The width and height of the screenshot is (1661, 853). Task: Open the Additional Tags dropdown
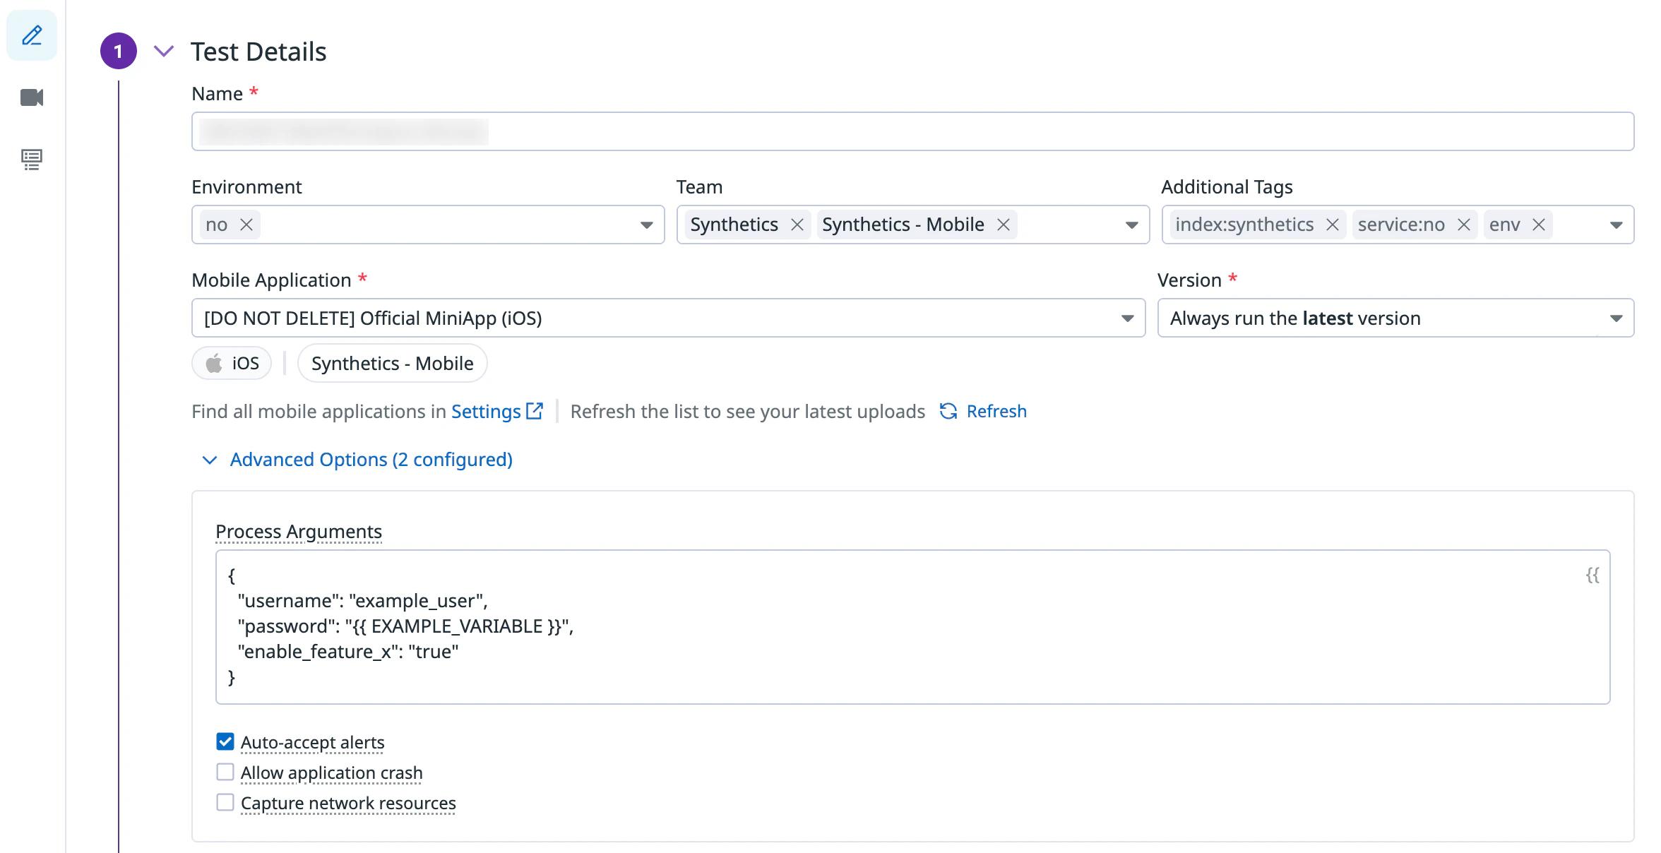tap(1615, 225)
